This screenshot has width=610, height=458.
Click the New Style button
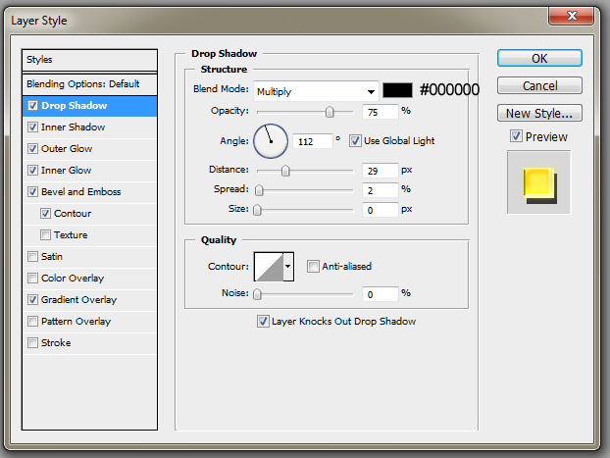[x=539, y=113]
